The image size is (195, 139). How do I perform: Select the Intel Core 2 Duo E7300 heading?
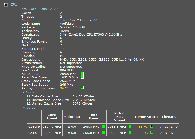pyautogui.click(x=39, y=9)
